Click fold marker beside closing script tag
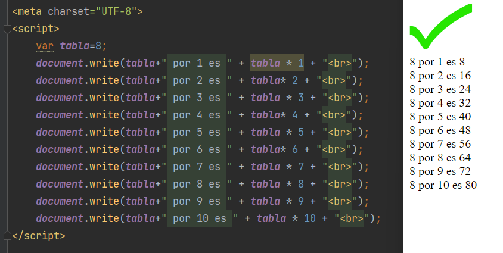The height and width of the screenshot is (253, 503). (x=7, y=235)
